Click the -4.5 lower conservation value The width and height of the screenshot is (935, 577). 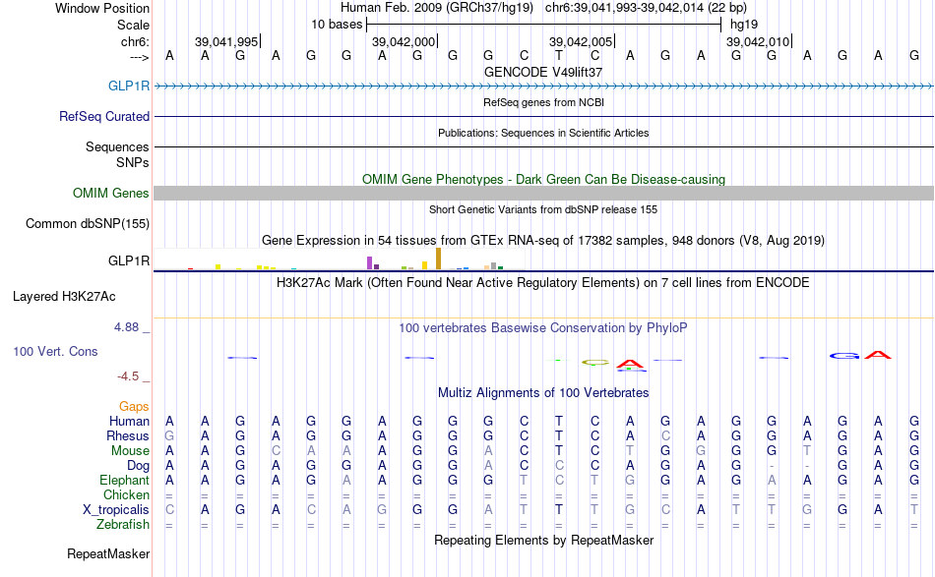click(x=128, y=376)
